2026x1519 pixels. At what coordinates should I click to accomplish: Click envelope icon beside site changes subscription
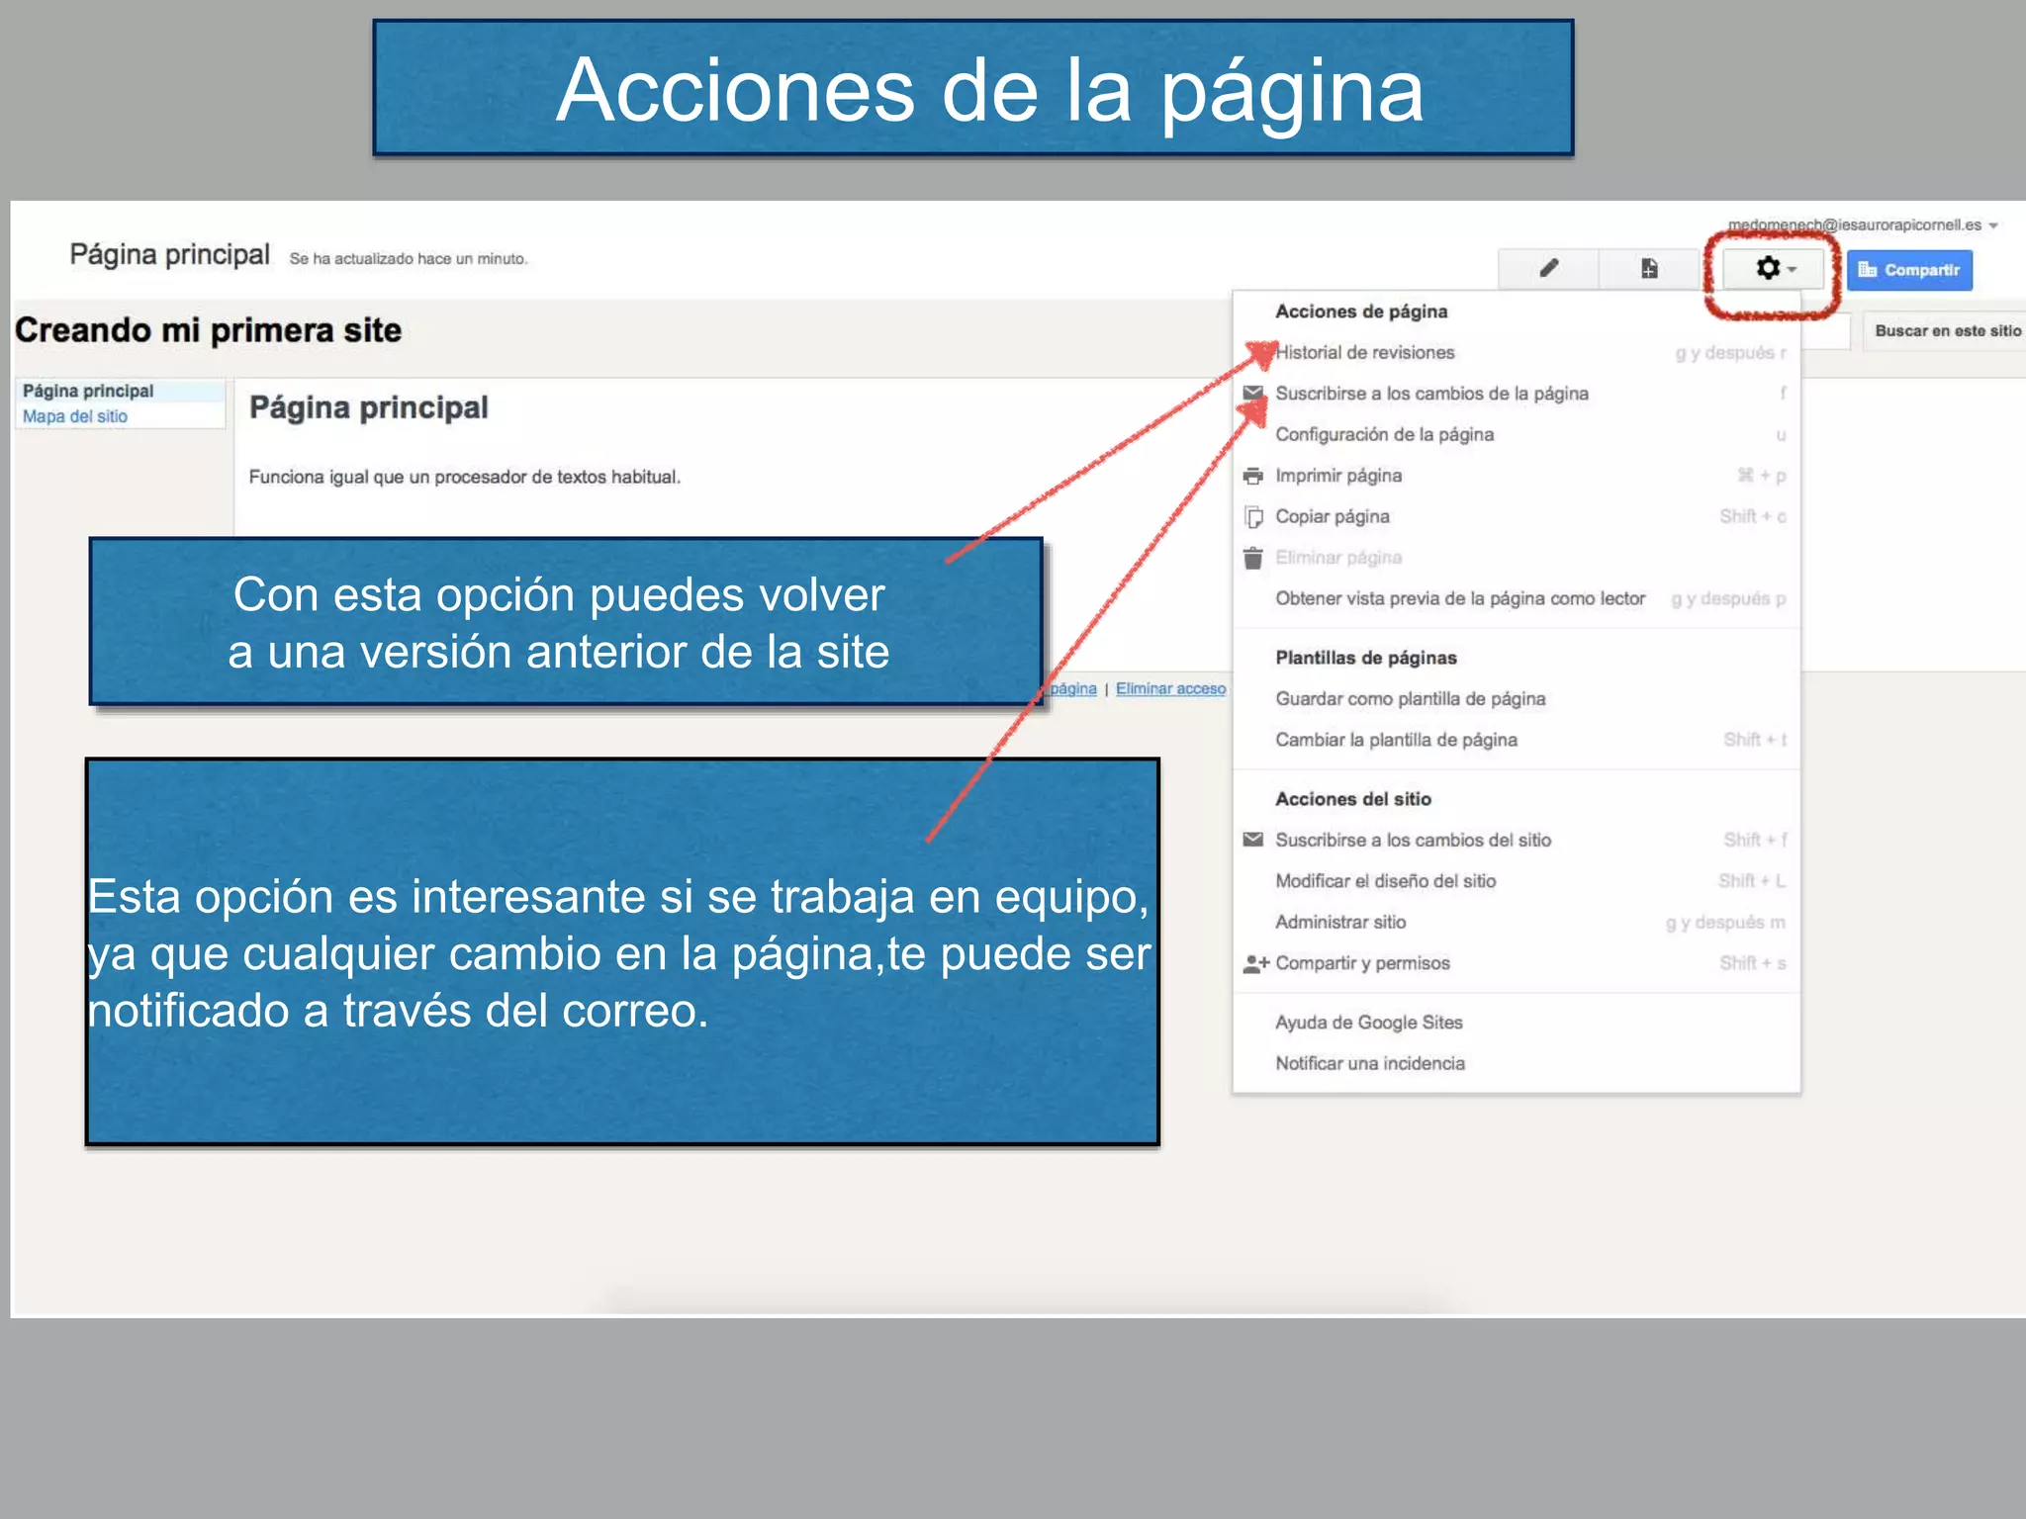click(1253, 840)
